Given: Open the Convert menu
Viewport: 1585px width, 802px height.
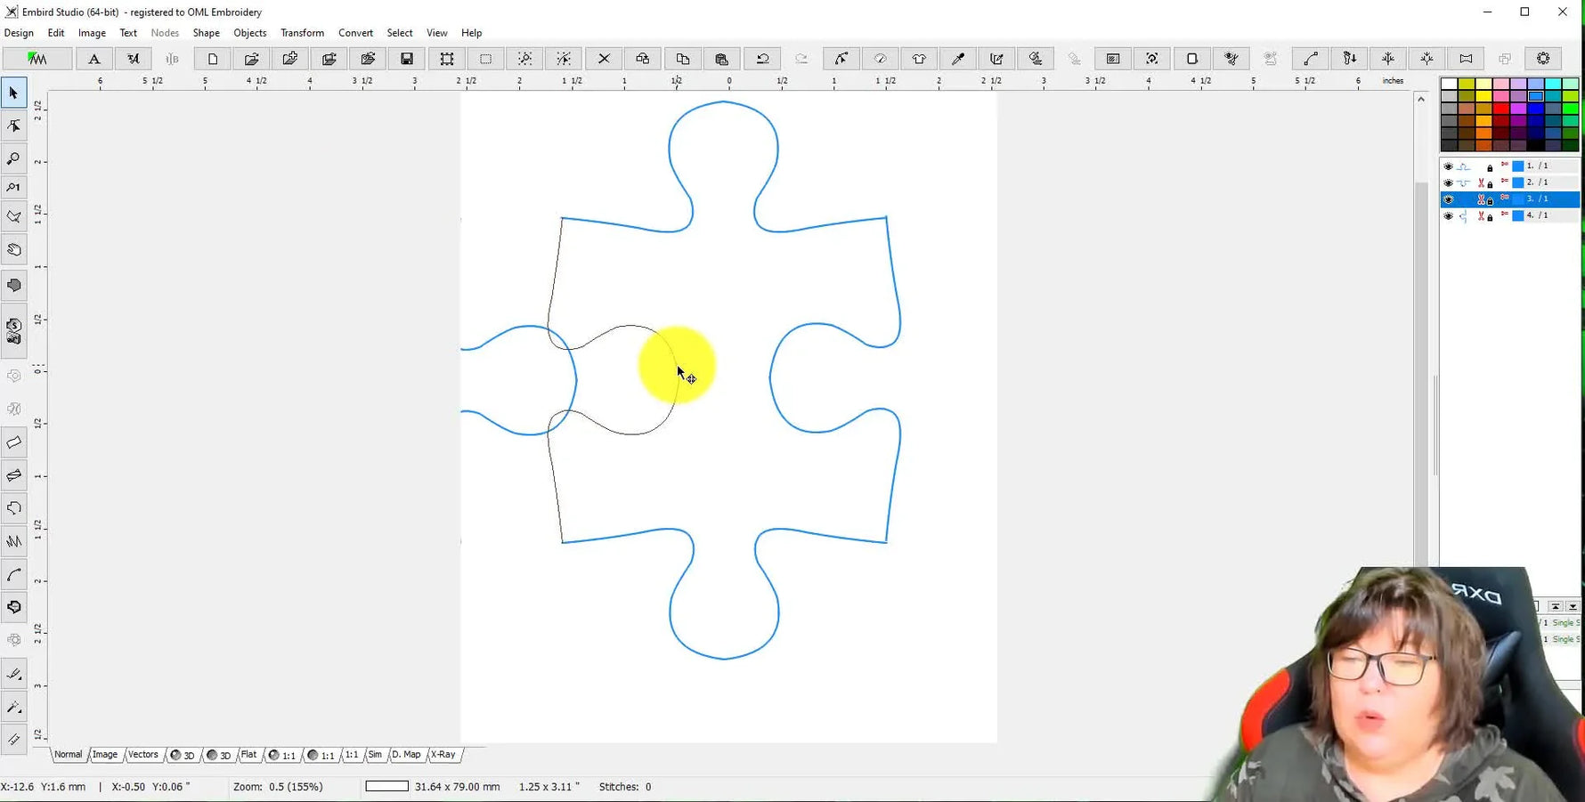Looking at the screenshot, I should pos(355,33).
